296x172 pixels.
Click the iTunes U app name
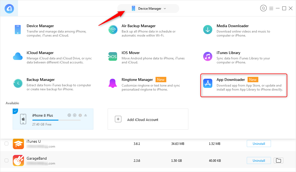(34, 141)
